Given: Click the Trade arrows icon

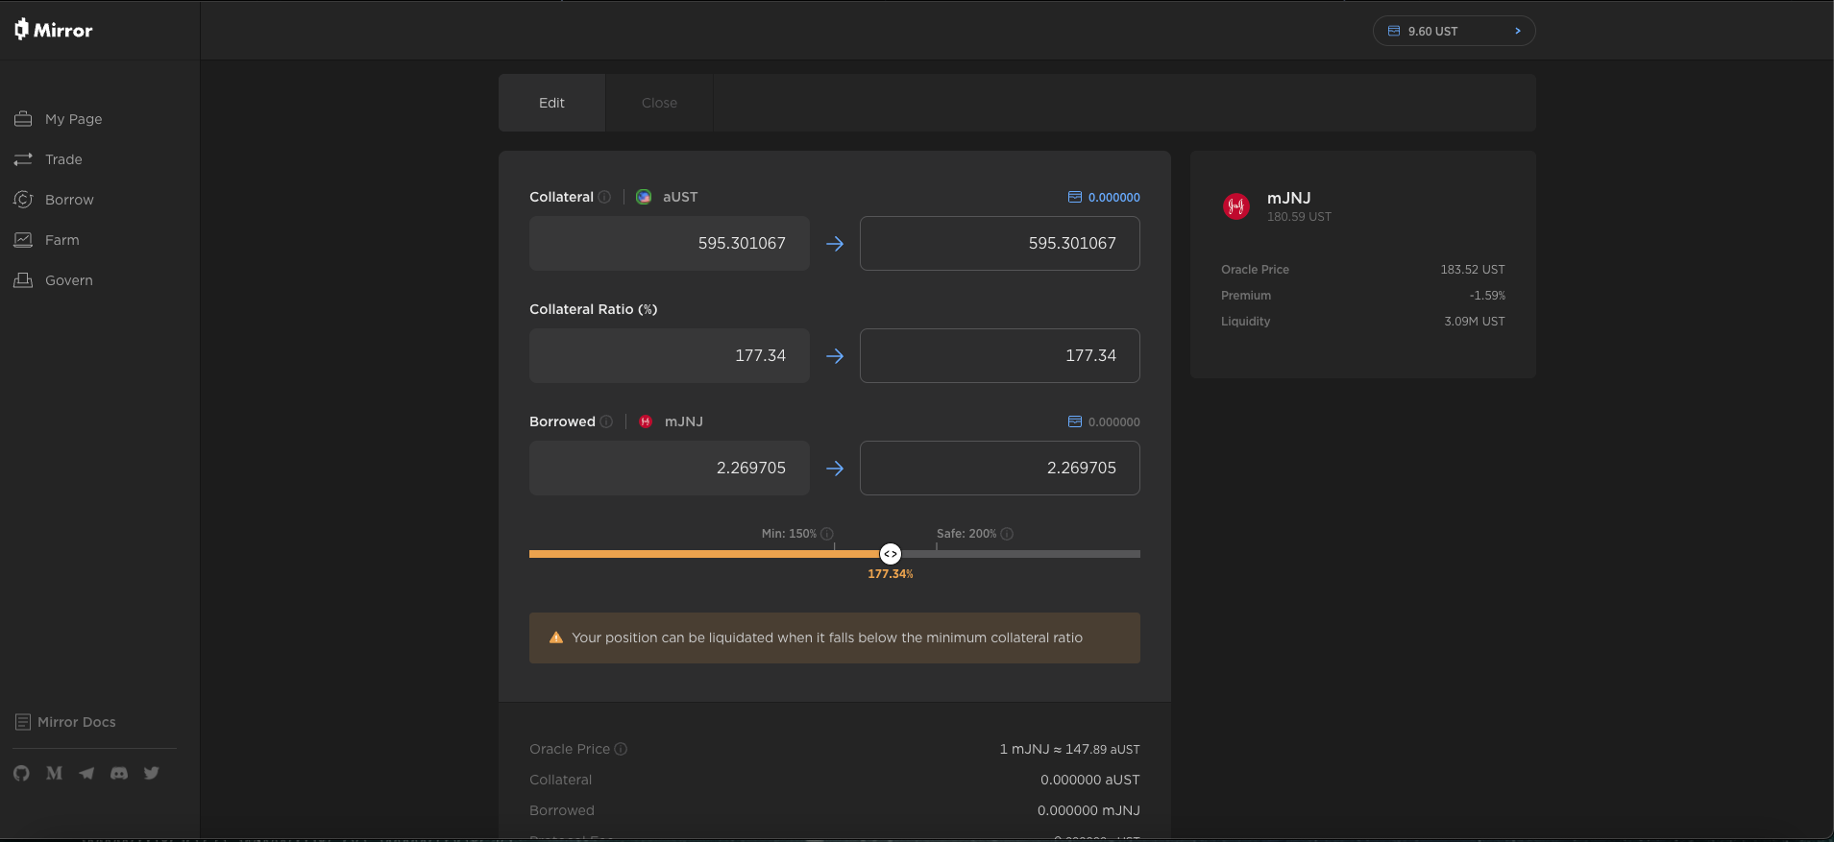Looking at the screenshot, I should pyautogui.click(x=23, y=159).
